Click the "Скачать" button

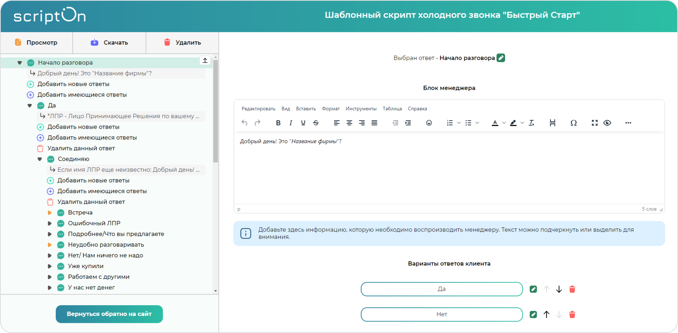coord(109,42)
